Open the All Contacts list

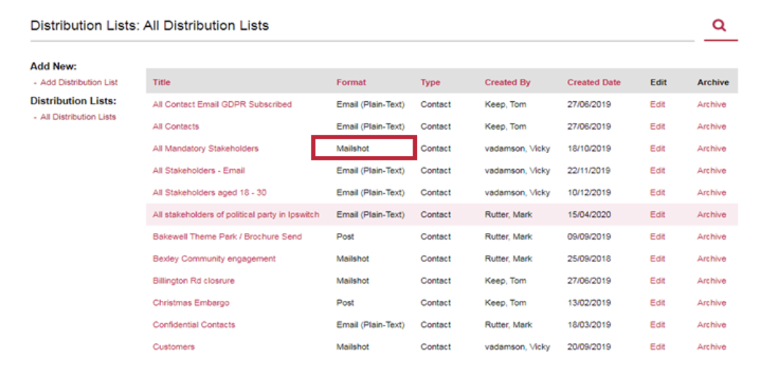[176, 127]
